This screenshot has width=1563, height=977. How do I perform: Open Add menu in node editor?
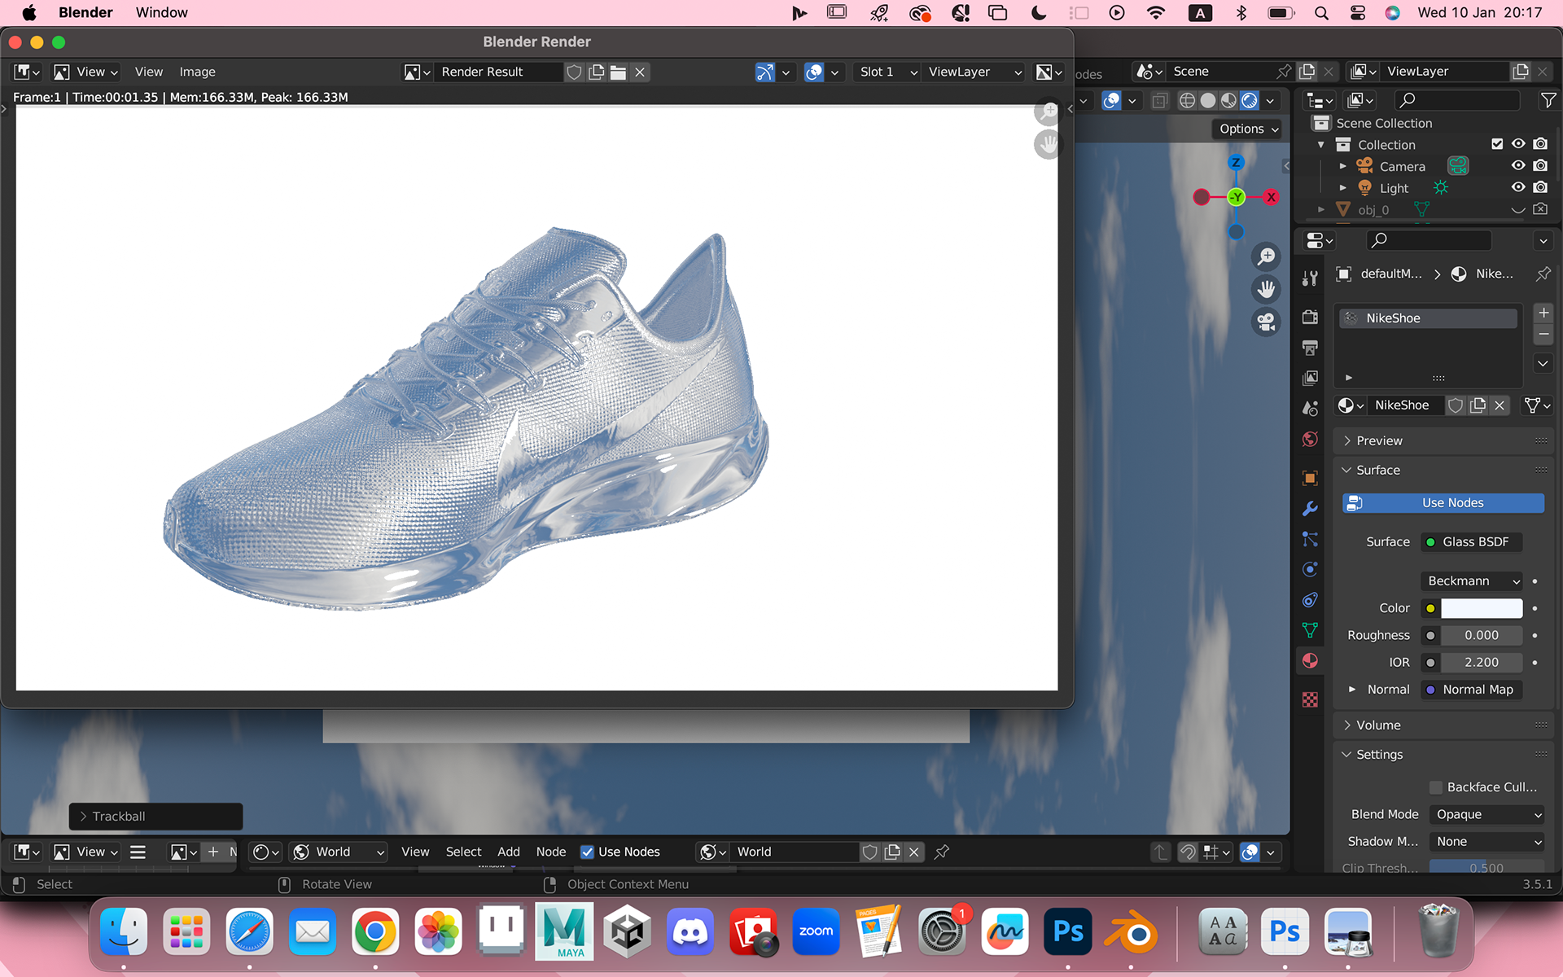509,852
